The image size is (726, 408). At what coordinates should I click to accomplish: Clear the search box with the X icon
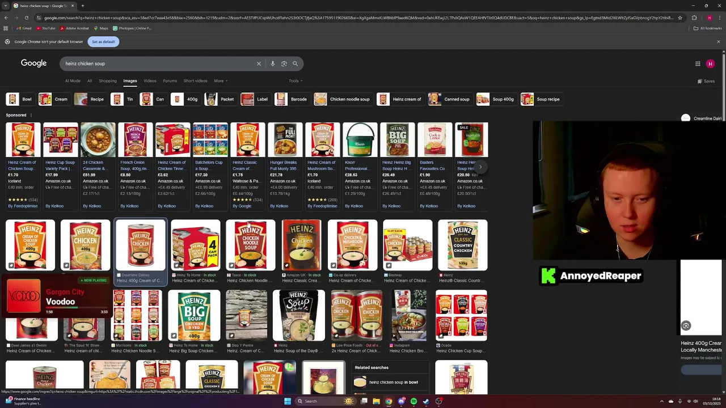[259, 63]
